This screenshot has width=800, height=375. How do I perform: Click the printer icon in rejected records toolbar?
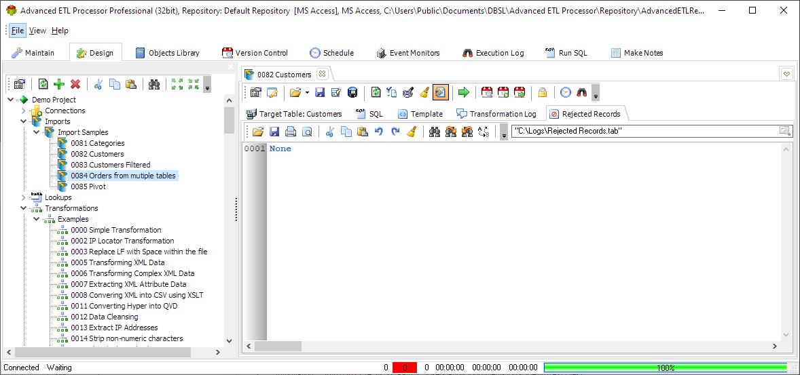290,132
